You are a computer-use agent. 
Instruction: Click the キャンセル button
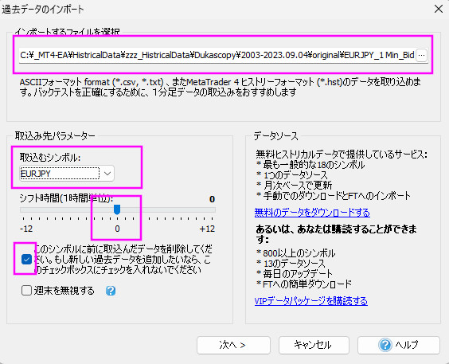pos(314,345)
